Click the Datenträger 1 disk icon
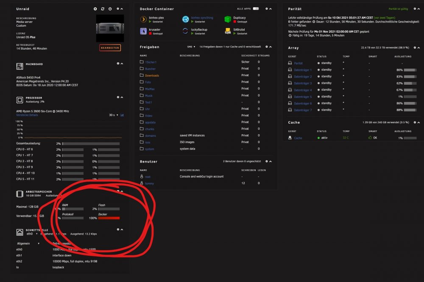This screenshot has height=282, width=424. tap(290, 70)
